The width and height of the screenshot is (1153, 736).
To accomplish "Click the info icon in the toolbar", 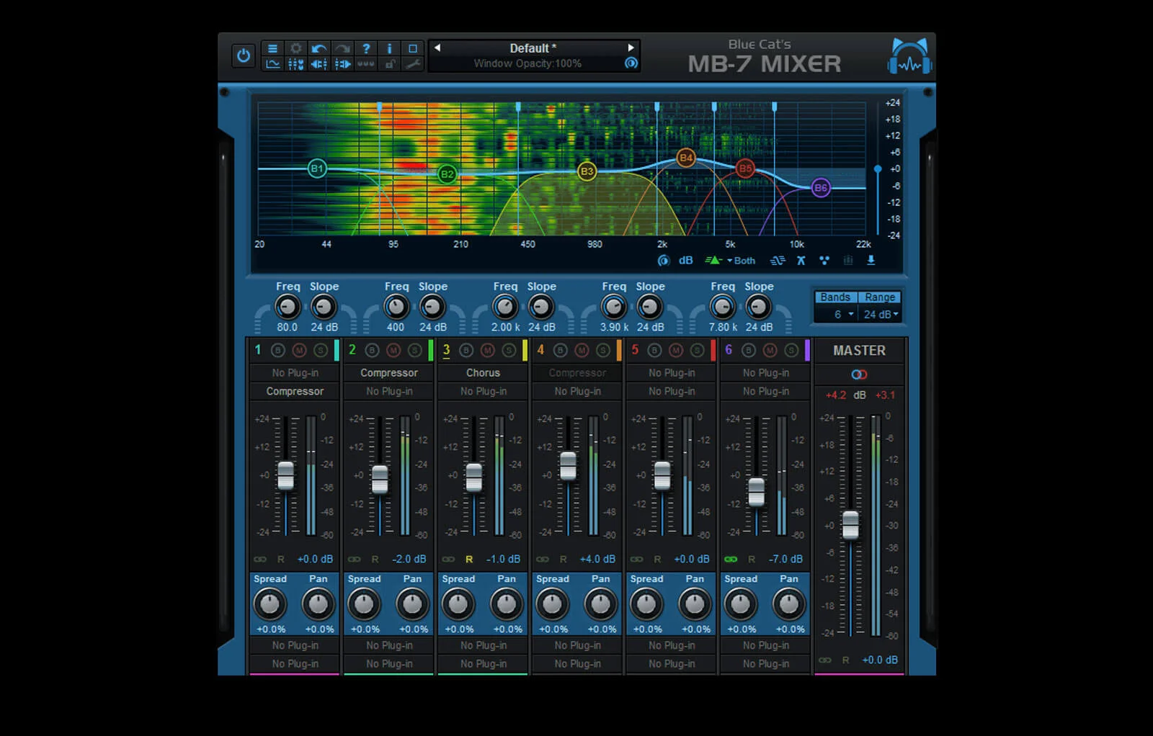I will click(x=390, y=49).
